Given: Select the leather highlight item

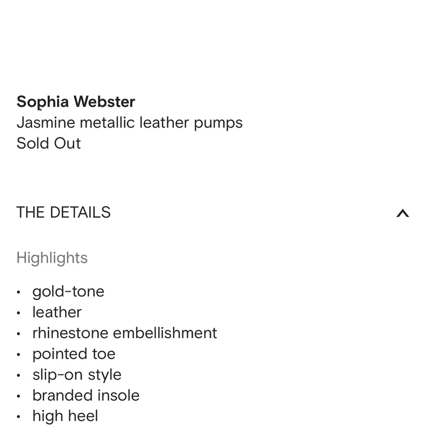Looking at the screenshot, I should [57, 312].
